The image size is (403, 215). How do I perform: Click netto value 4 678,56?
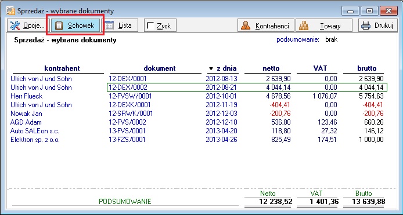279,96
